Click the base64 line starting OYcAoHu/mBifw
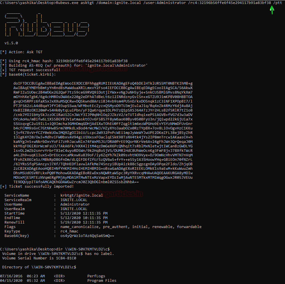 click(x=103, y=119)
